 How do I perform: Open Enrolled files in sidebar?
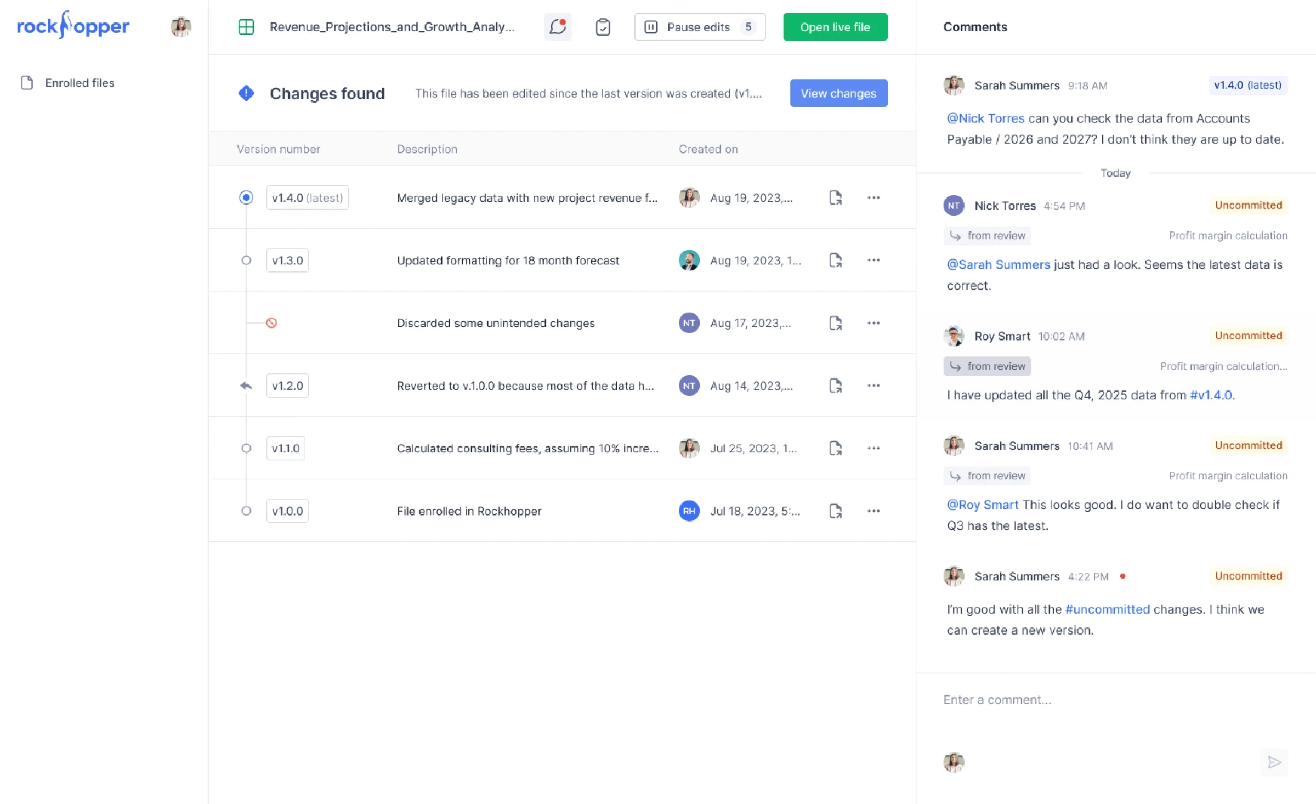click(x=80, y=83)
